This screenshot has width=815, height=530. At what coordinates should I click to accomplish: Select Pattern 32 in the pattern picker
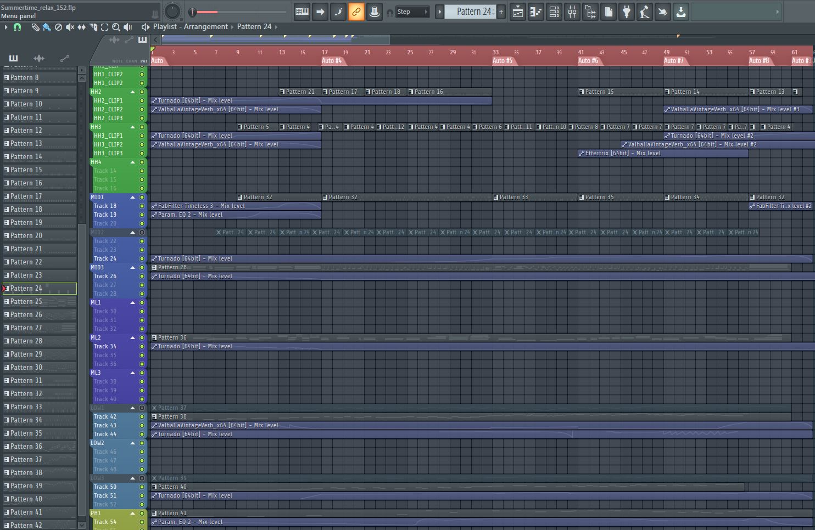pos(40,394)
